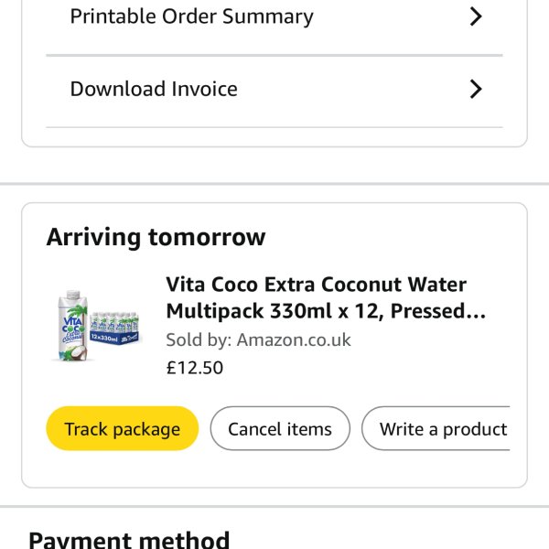Click the Arriving tomorrow heading
Image resolution: width=549 pixels, height=549 pixels.
pos(156,238)
